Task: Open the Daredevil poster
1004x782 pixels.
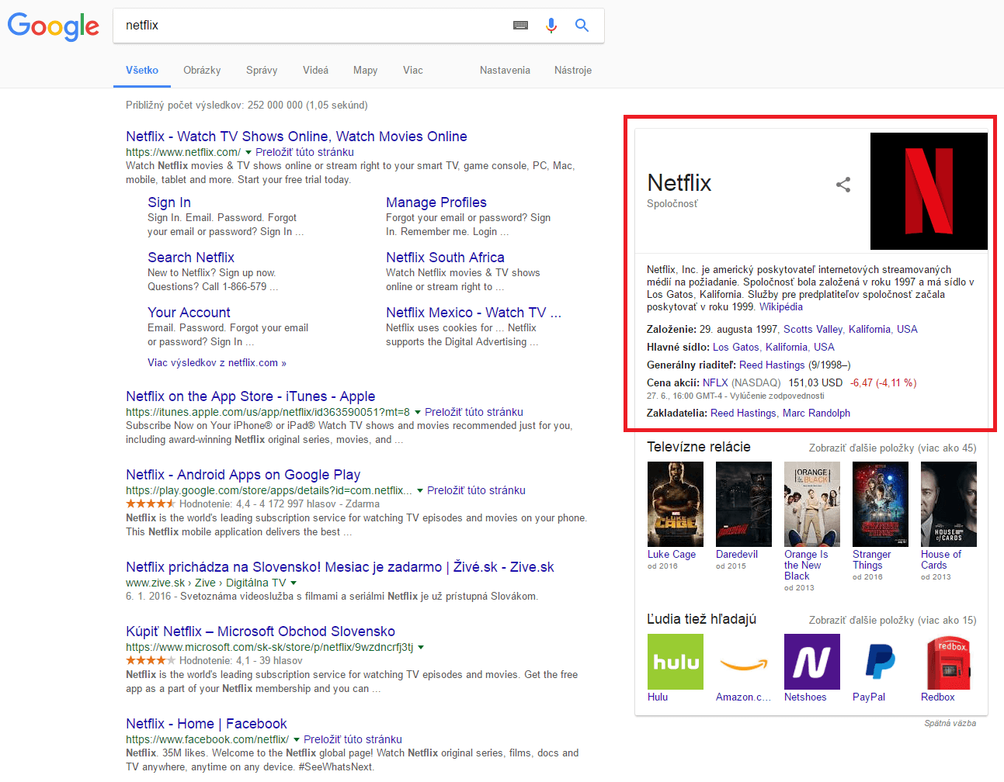Action: click(744, 504)
